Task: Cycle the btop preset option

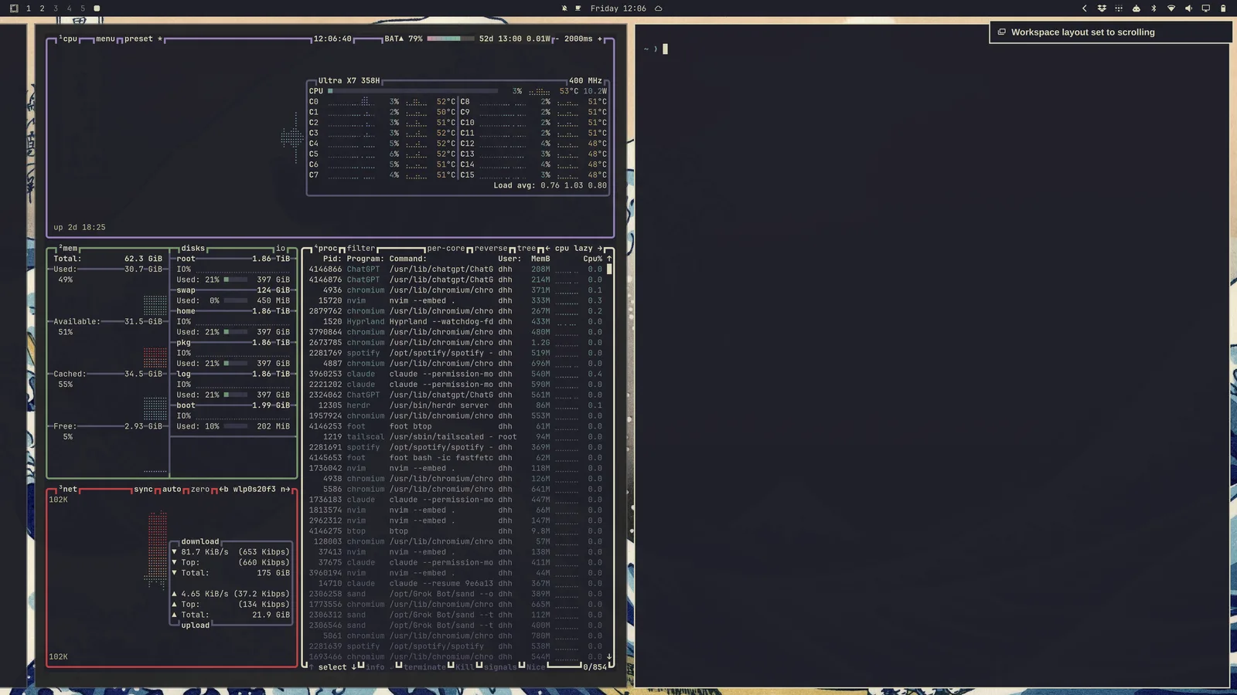Action: point(143,39)
